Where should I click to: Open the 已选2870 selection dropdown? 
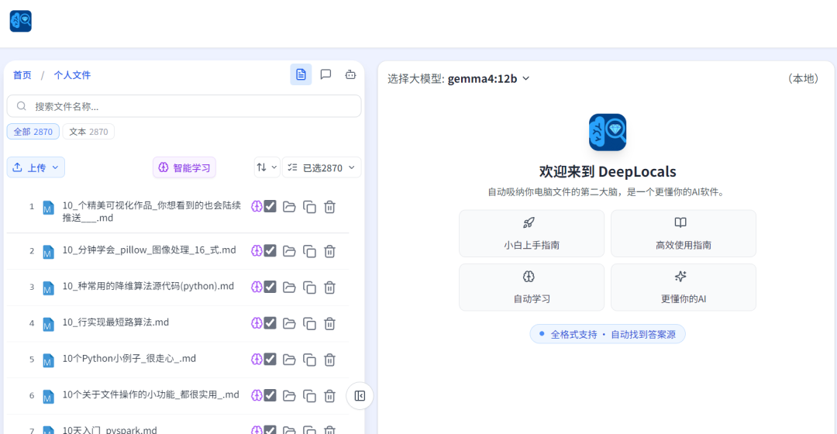pos(322,167)
